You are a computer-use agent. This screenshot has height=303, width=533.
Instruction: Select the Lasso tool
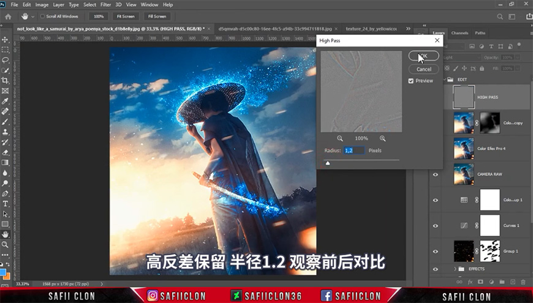click(5, 60)
